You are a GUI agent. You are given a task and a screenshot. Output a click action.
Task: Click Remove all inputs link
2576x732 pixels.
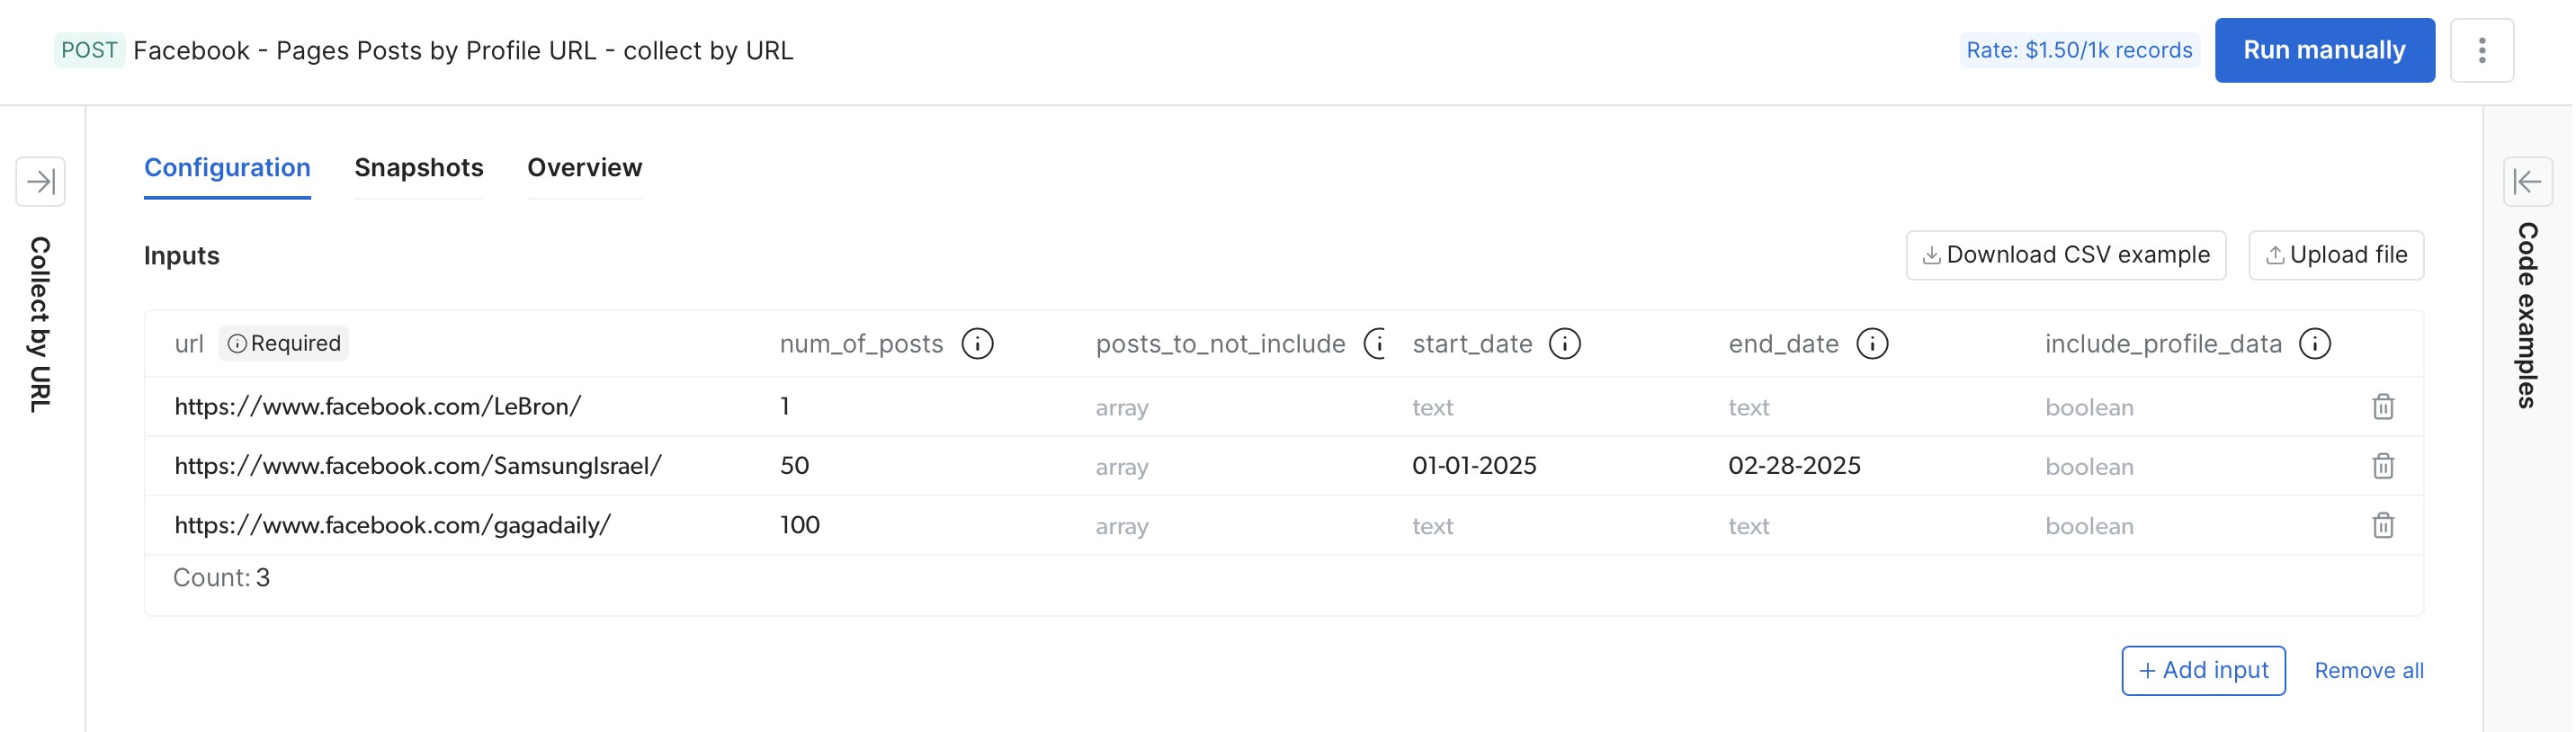click(2368, 671)
